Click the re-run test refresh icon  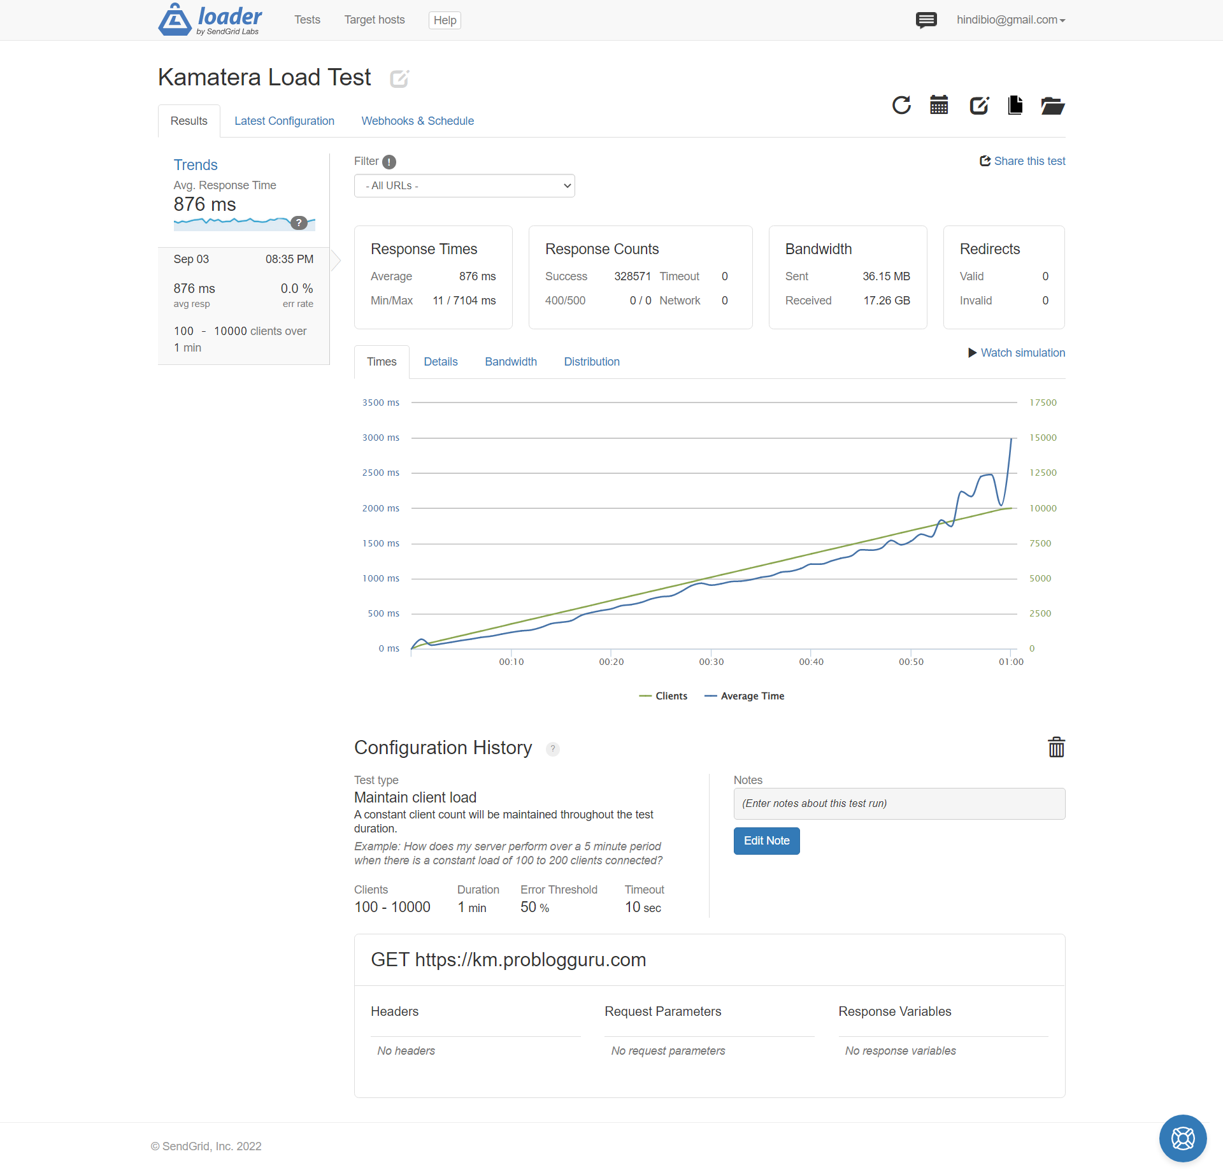point(901,105)
